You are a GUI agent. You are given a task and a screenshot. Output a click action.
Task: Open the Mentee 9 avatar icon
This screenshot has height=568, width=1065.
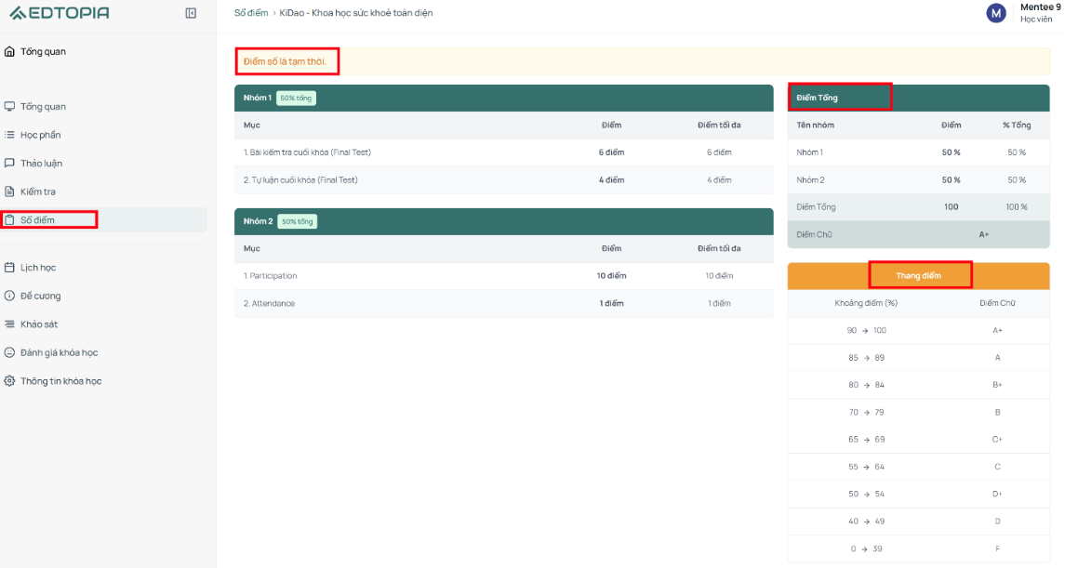pyautogui.click(x=996, y=13)
